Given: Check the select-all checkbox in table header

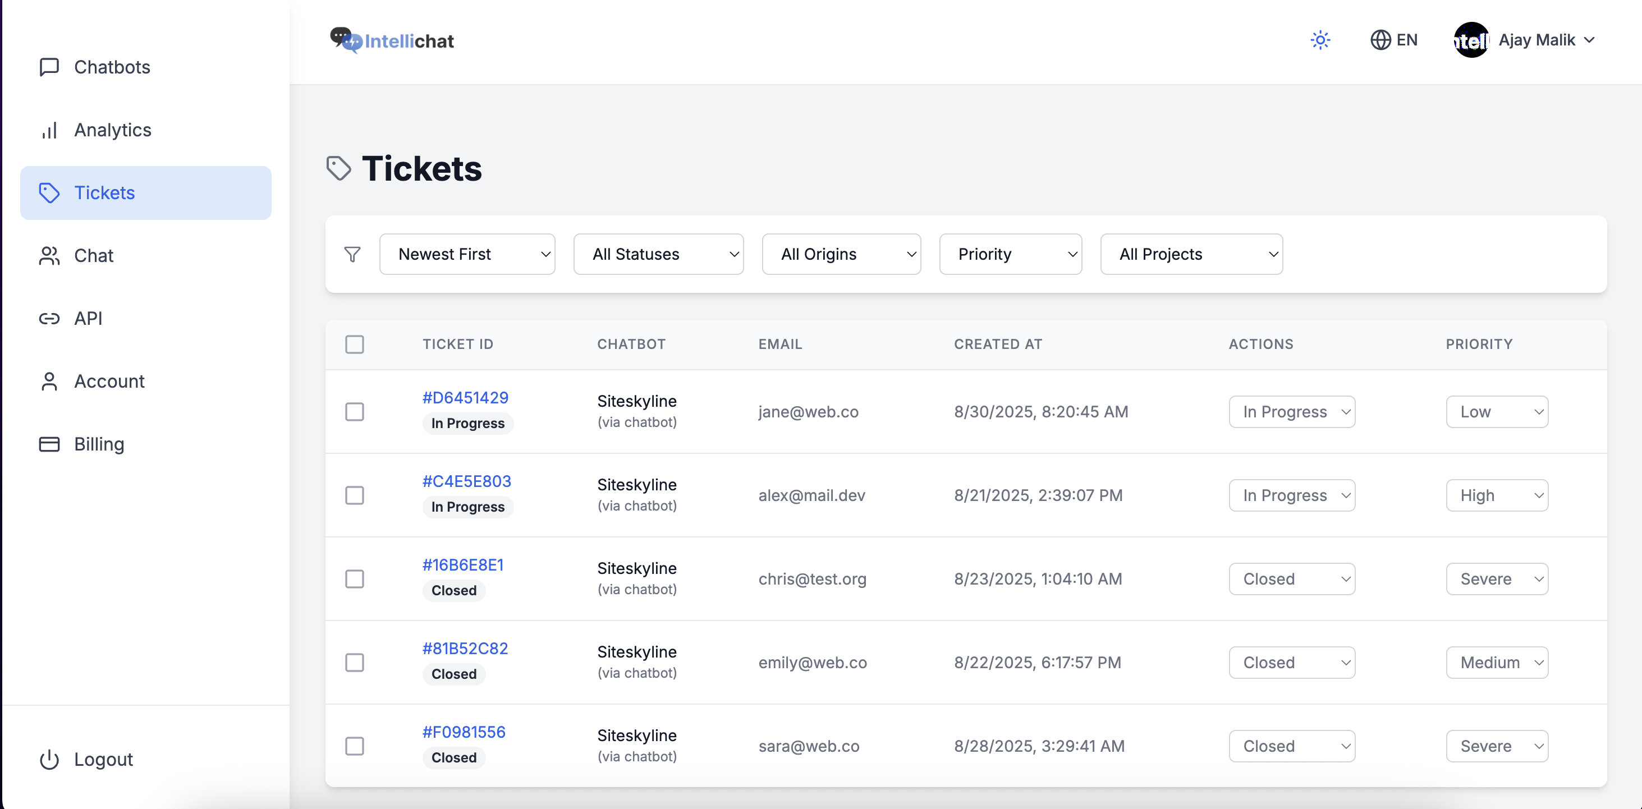Looking at the screenshot, I should coord(355,344).
